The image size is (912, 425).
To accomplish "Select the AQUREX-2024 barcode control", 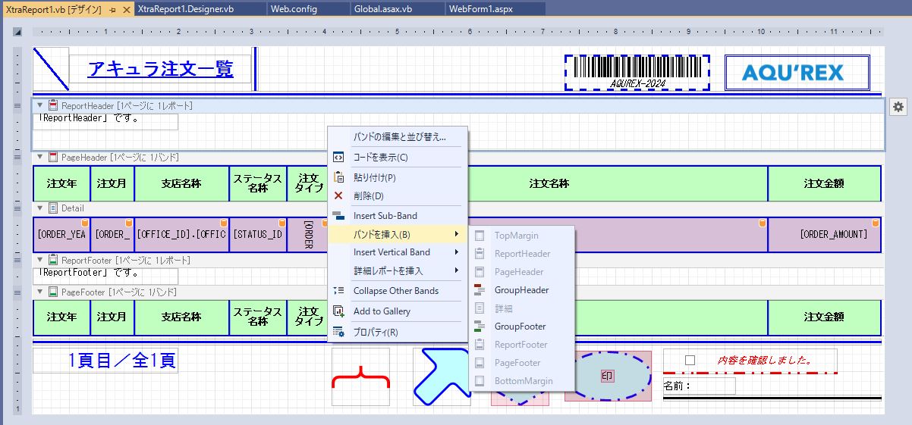I will tap(637, 72).
